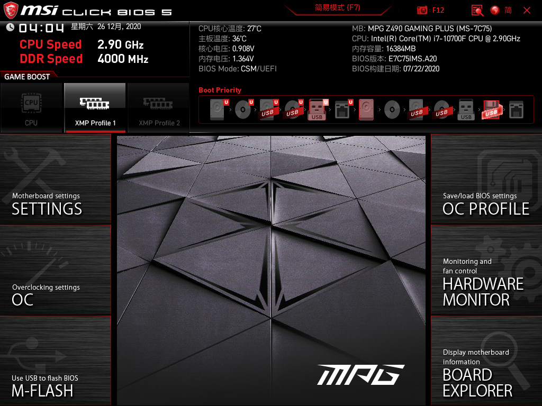
Task: Enable XMP Profile 2
Action: pos(159,107)
